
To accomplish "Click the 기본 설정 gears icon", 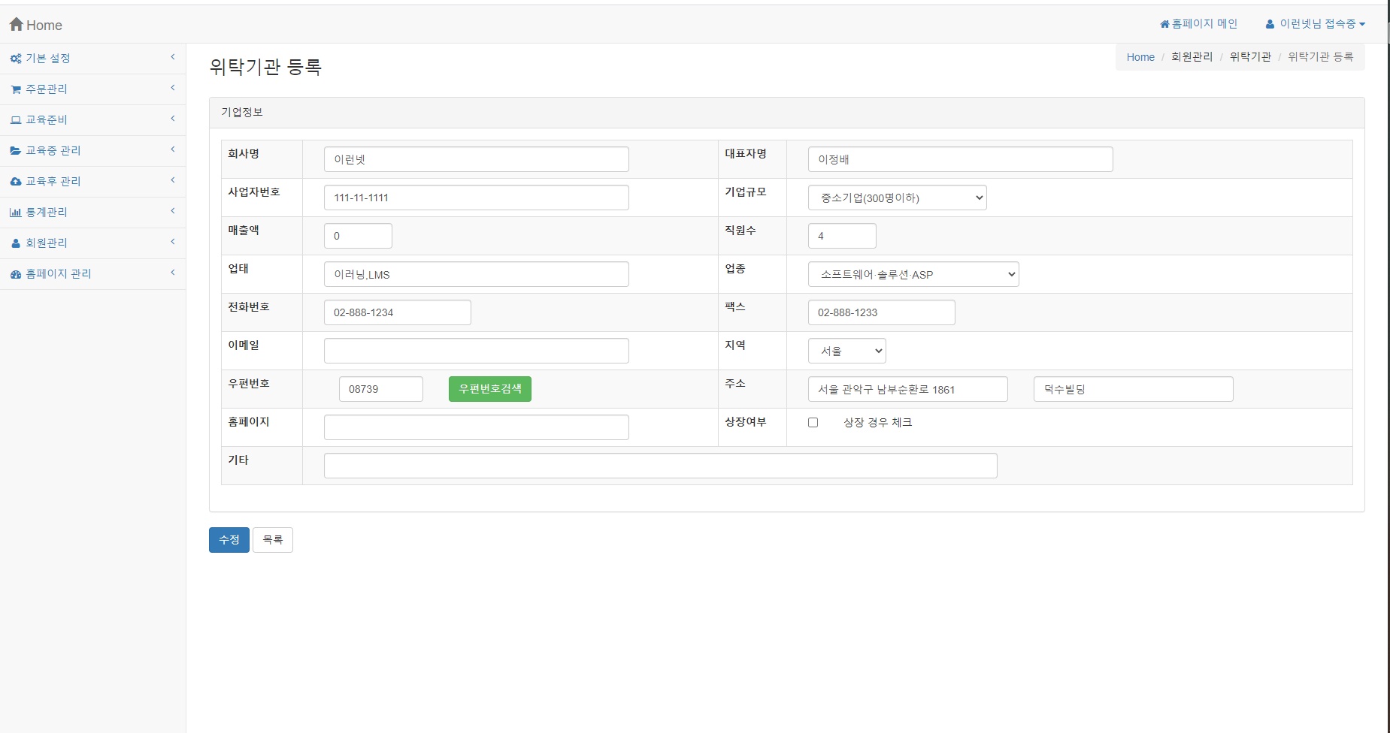I will point(16,59).
